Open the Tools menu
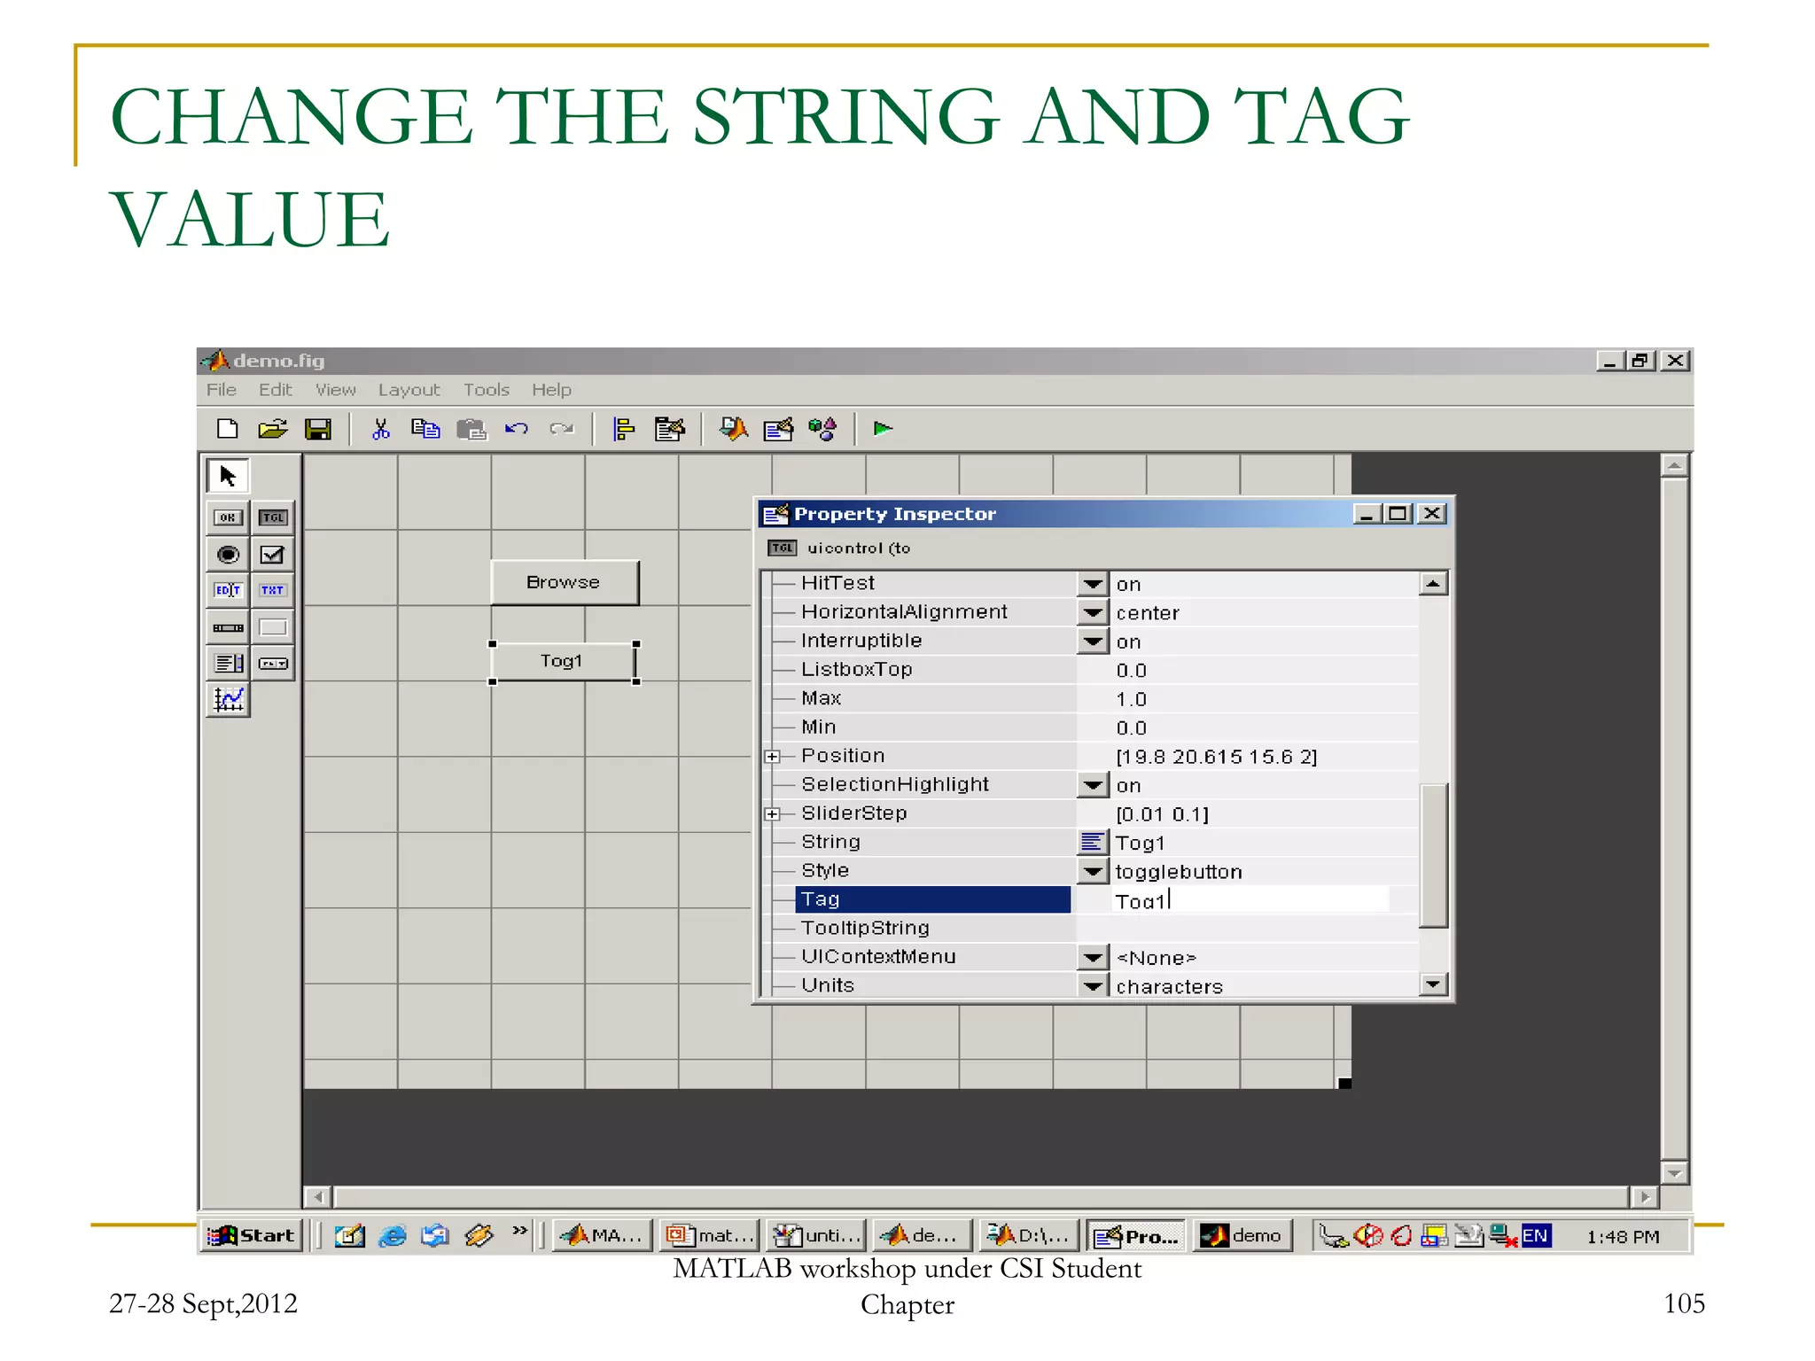Image resolution: width=1815 pixels, height=1361 pixels. pos(486,390)
